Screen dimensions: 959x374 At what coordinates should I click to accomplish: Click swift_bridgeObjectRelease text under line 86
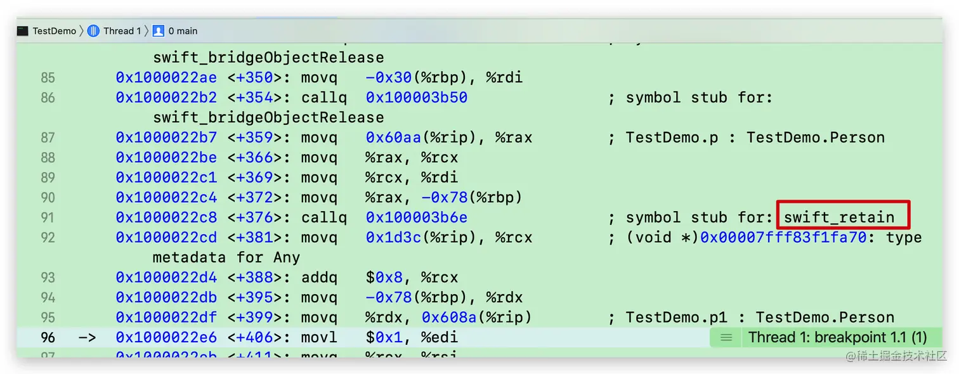(268, 118)
